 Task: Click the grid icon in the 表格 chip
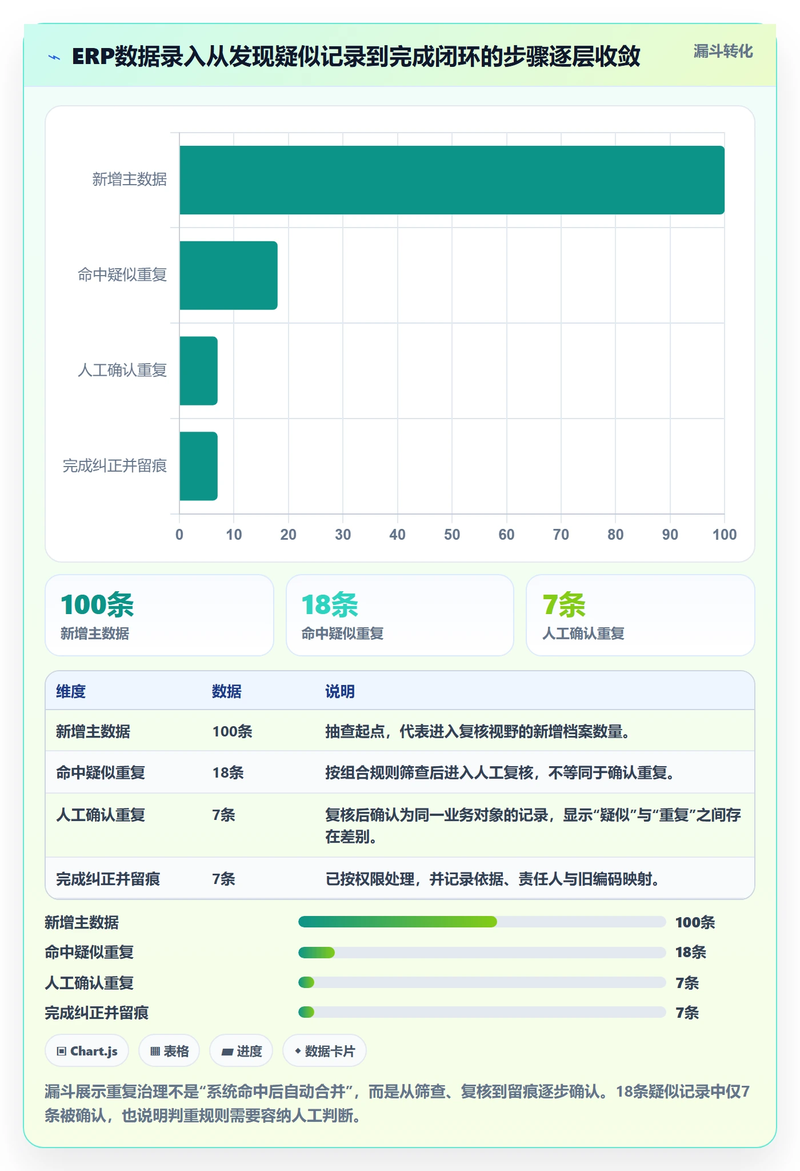[155, 1051]
